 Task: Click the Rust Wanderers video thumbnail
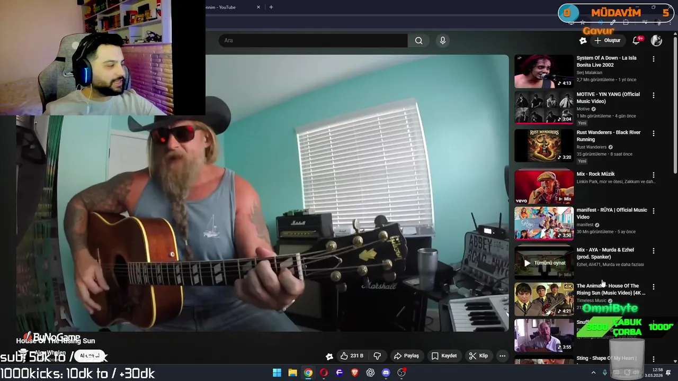(x=544, y=146)
